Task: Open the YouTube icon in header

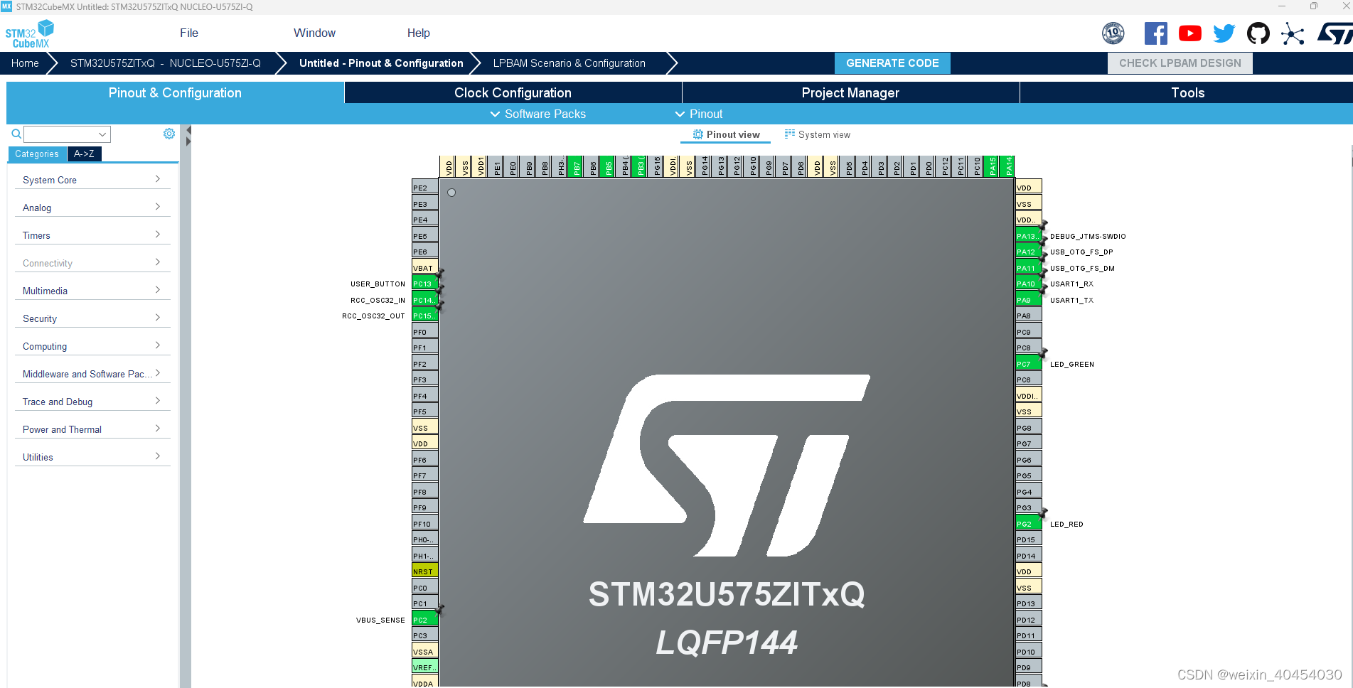Action: click(x=1190, y=33)
